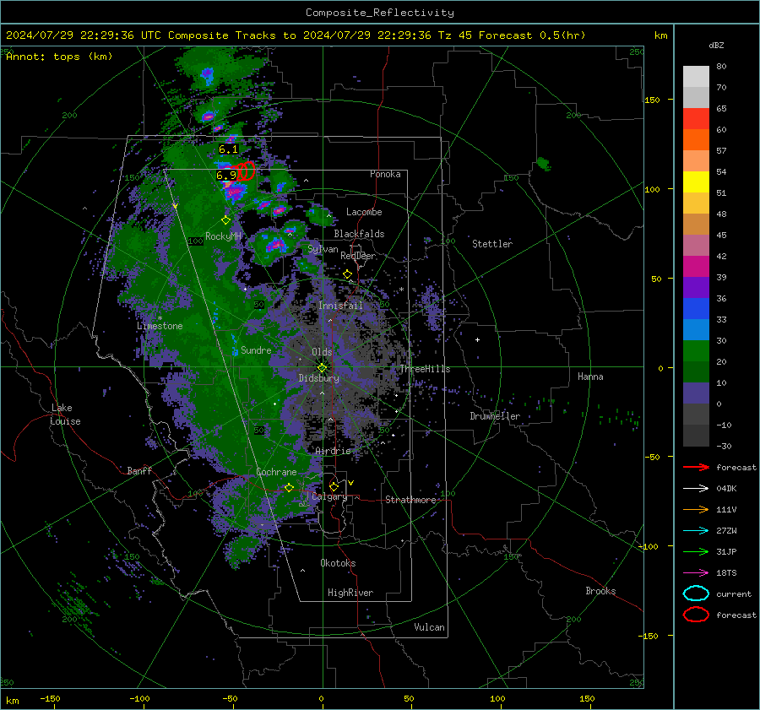Pick the orange 60–57 dBZ legend band

[x=696, y=140]
